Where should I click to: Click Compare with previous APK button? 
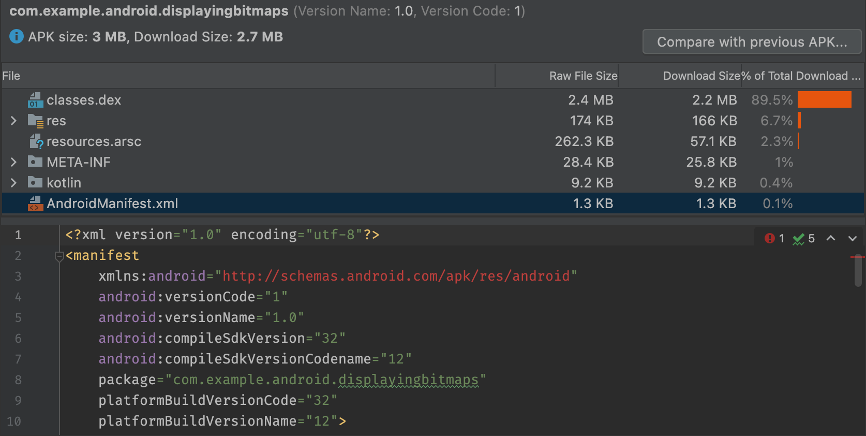pos(752,42)
